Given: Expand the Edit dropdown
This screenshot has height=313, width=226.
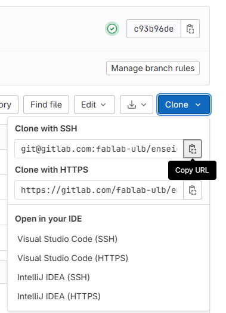Looking at the screenshot, I should point(94,105).
